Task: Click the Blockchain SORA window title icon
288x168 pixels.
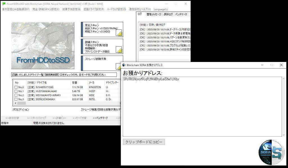Action: click(124, 65)
